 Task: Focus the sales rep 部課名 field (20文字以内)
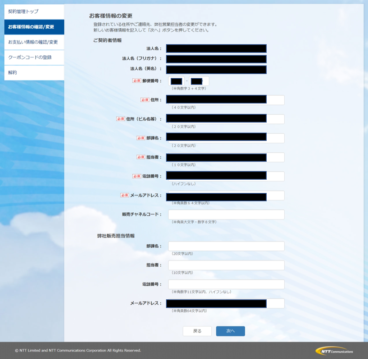coord(226,246)
